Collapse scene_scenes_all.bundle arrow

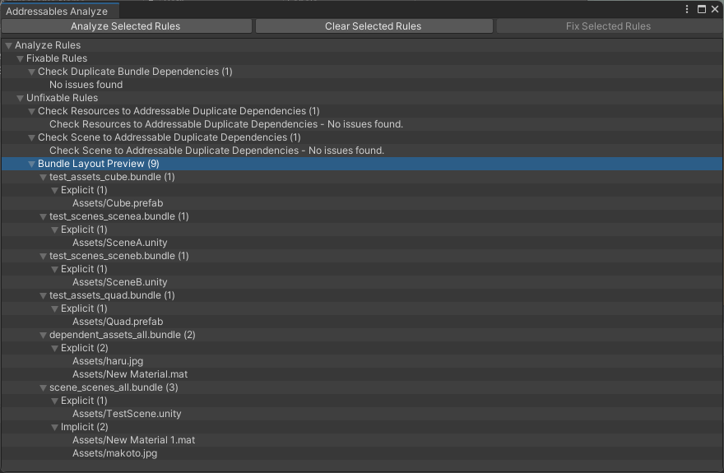tap(43, 388)
